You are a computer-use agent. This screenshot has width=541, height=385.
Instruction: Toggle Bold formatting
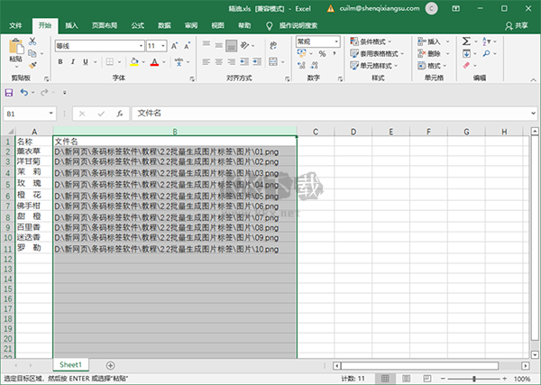(60, 62)
